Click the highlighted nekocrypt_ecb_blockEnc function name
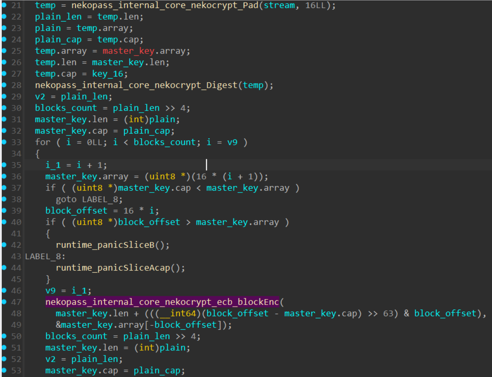 [162, 302]
